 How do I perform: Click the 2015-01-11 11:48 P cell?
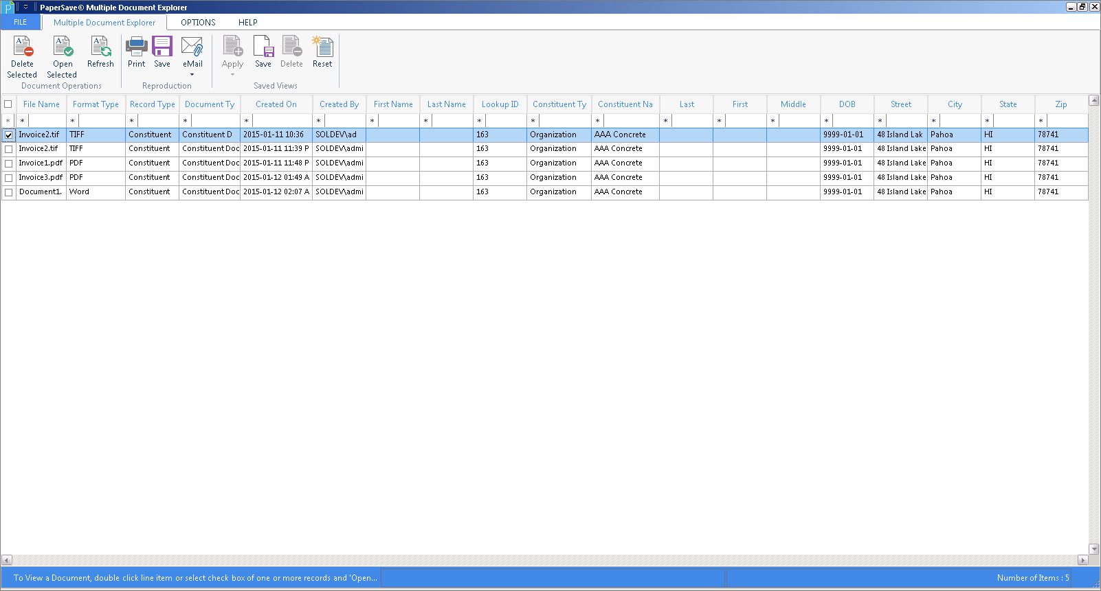[x=276, y=163]
